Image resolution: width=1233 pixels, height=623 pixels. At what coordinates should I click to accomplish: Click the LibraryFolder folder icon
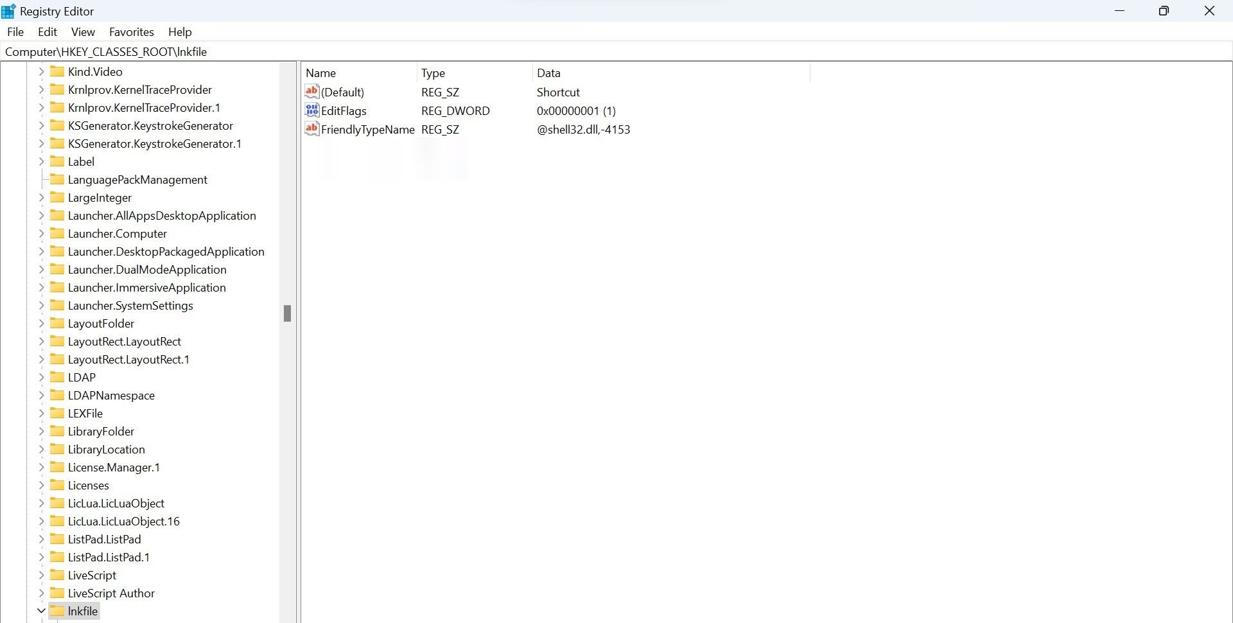57,431
